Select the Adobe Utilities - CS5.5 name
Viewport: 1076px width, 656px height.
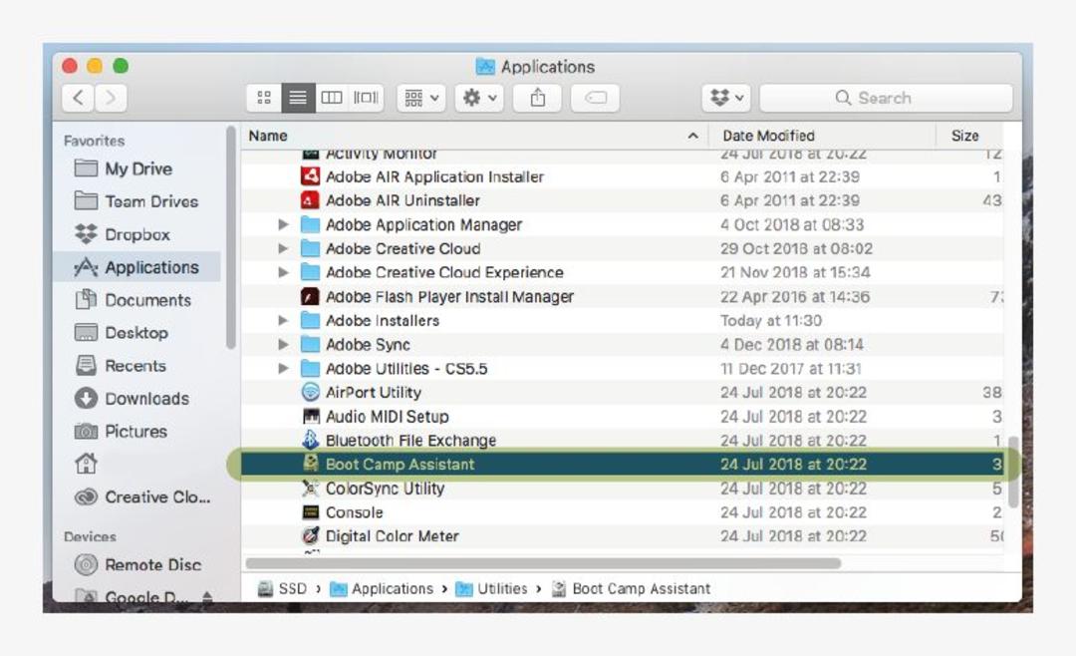click(406, 369)
